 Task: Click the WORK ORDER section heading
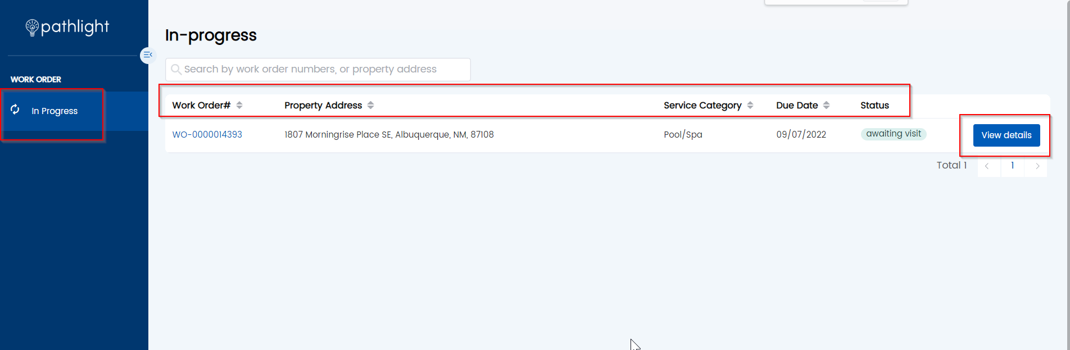pos(36,80)
